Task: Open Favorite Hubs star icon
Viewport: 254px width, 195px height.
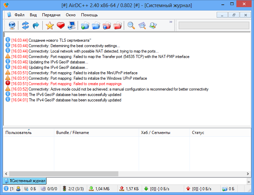Action: click(x=50, y=25)
